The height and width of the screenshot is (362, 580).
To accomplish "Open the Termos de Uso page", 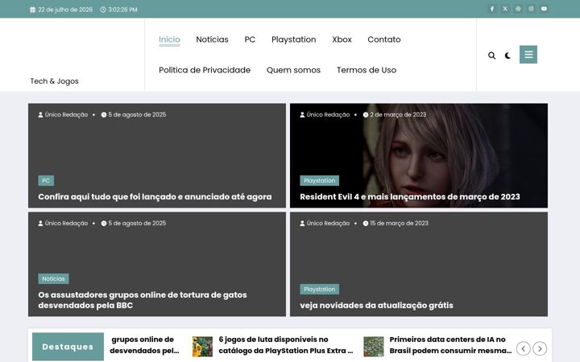I will (367, 70).
